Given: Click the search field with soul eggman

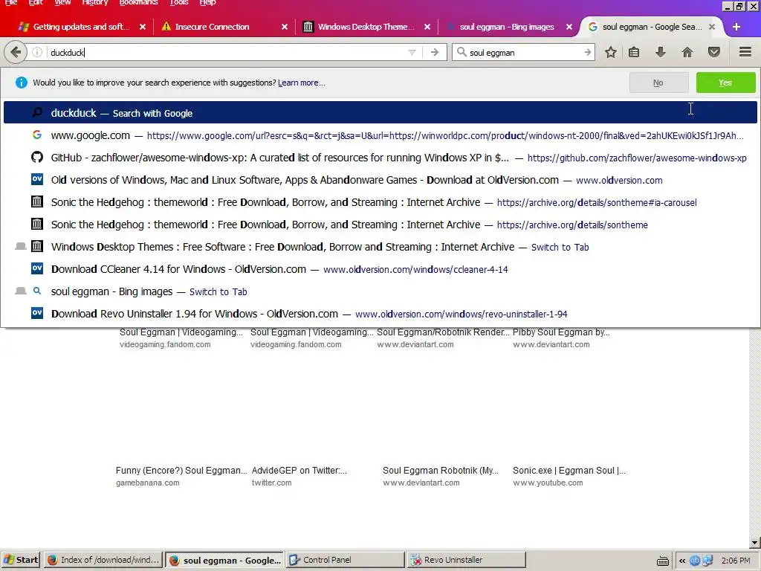Looking at the screenshot, I should pyautogui.click(x=524, y=53).
